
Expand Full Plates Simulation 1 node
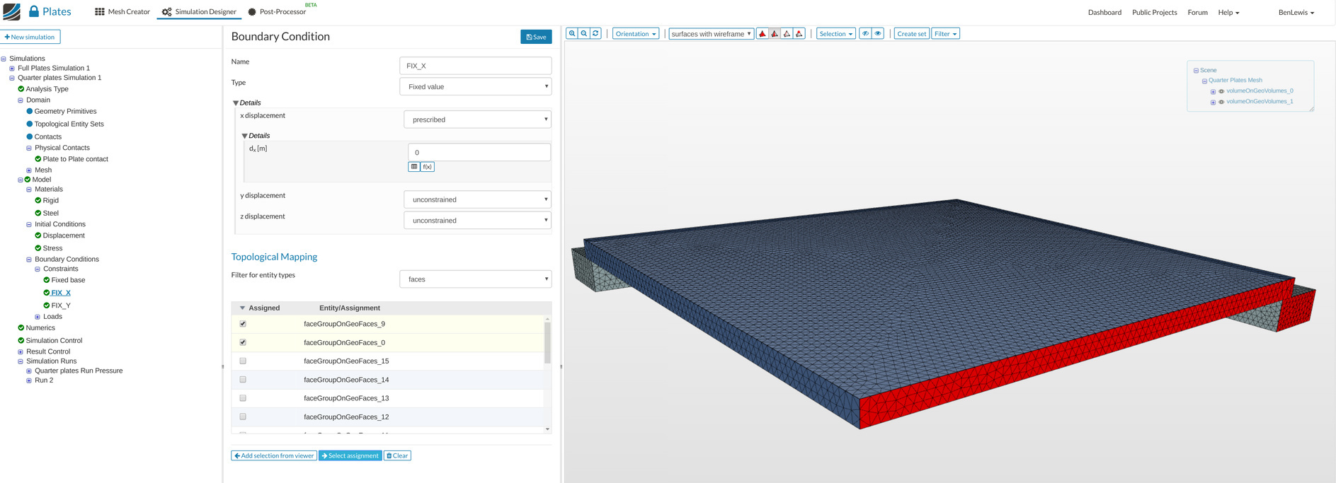tap(12, 69)
